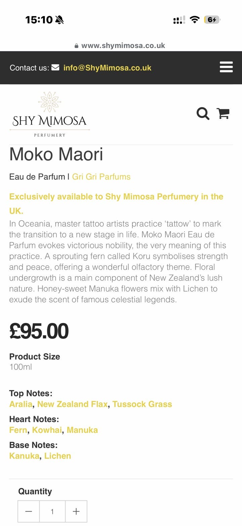This screenshot has width=242, height=526.
Task: Tap the Tussock Grass note link
Action: [x=142, y=404]
